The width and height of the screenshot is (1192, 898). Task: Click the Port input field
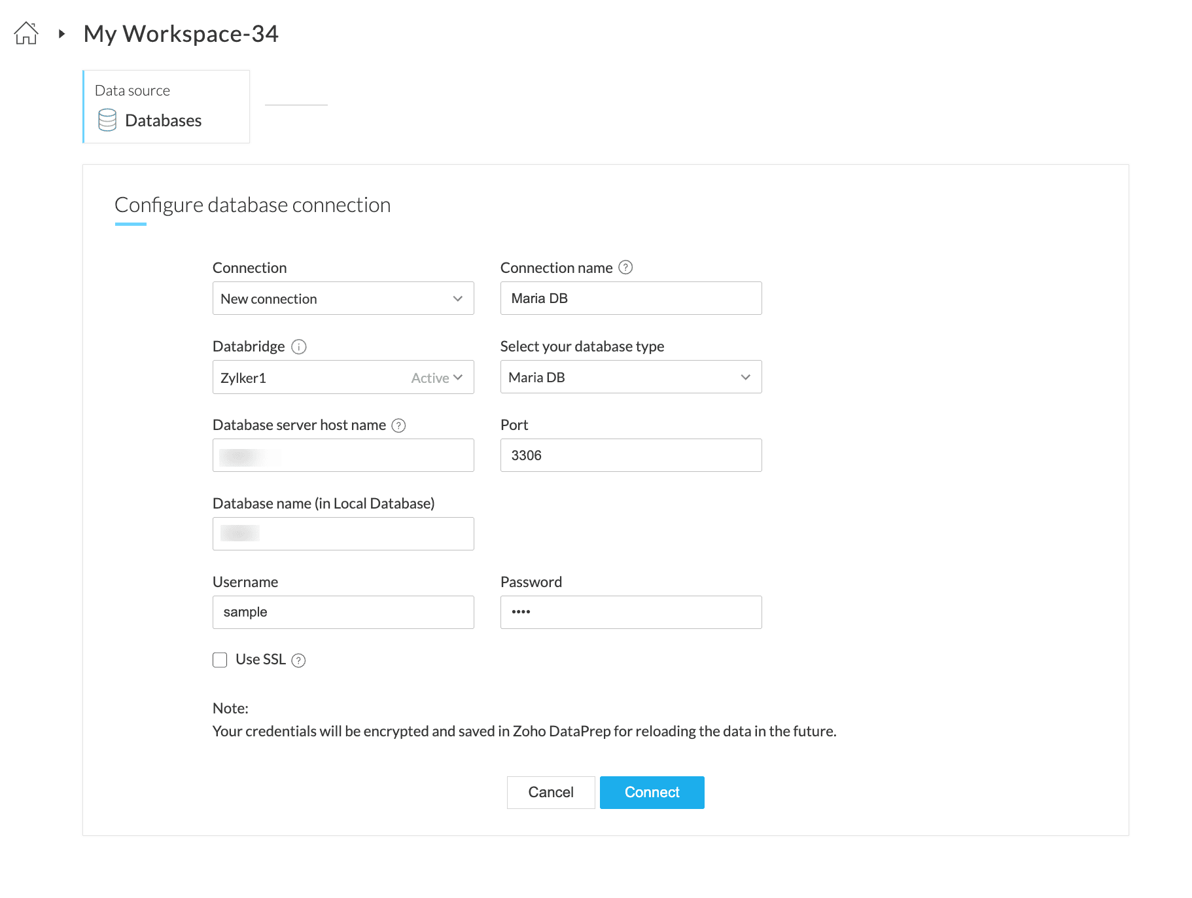click(x=631, y=456)
